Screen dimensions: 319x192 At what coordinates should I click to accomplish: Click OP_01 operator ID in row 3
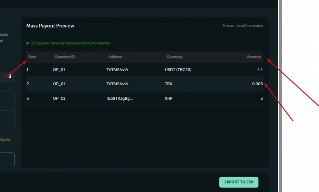click(x=59, y=98)
